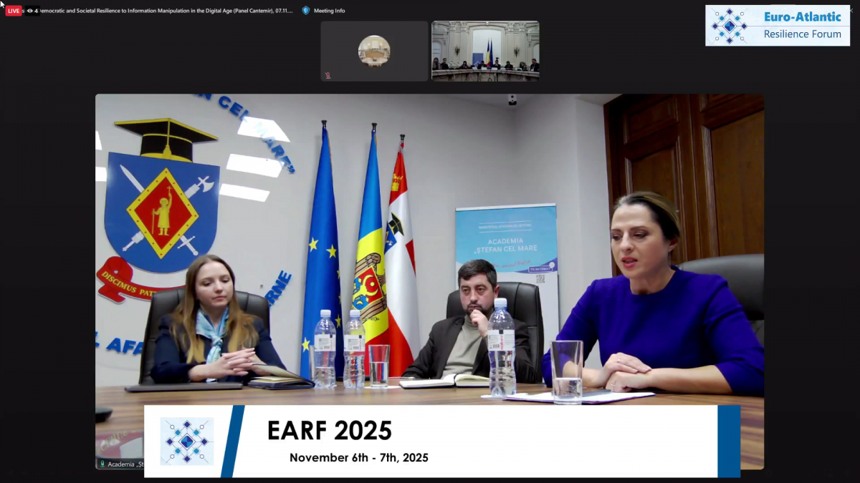Click the EARF 2025 title text
The image size is (860, 483).
click(329, 431)
